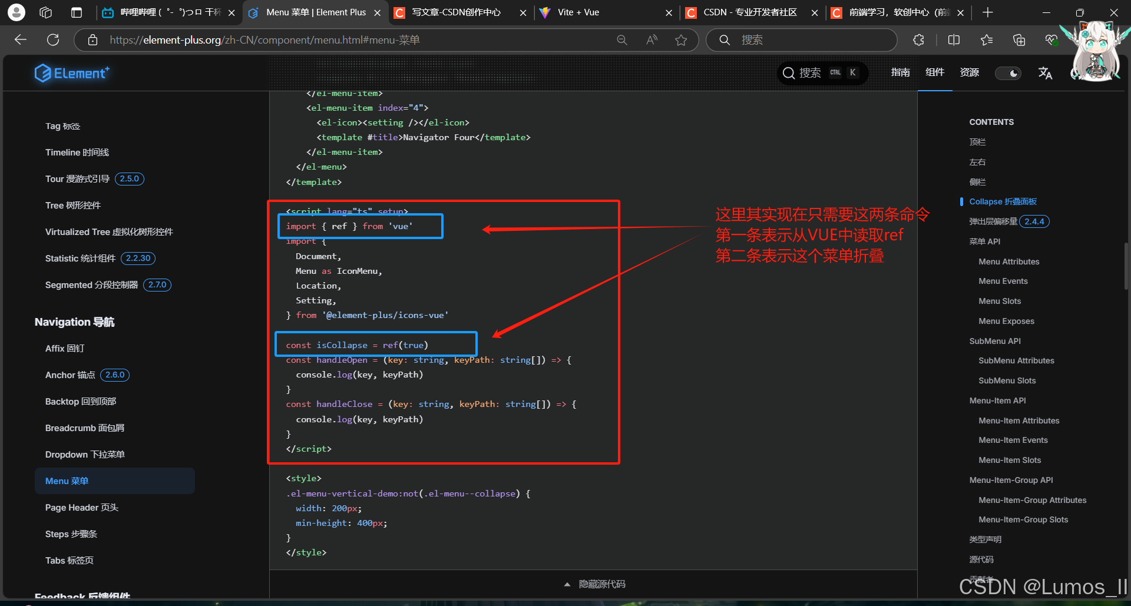This screenshot has height=606, width=1131.
Task: Open the Element Plus 搜索 box
Action: click(x=822, y=73)
